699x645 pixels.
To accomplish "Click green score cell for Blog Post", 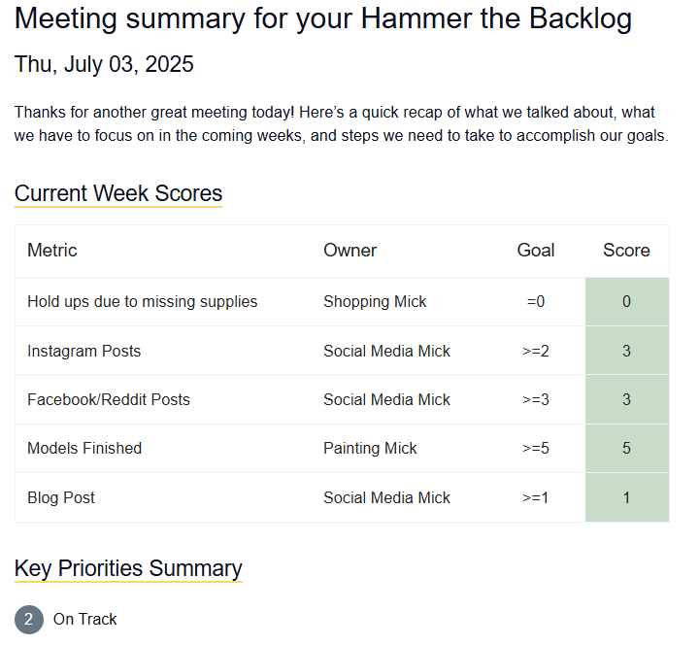I will 626,497.
